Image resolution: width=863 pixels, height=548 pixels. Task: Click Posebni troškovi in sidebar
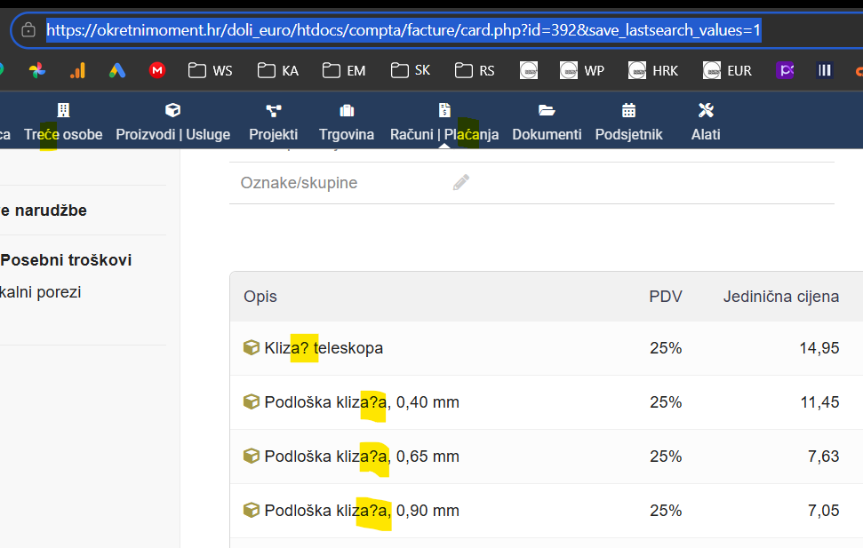click(67, 260)
